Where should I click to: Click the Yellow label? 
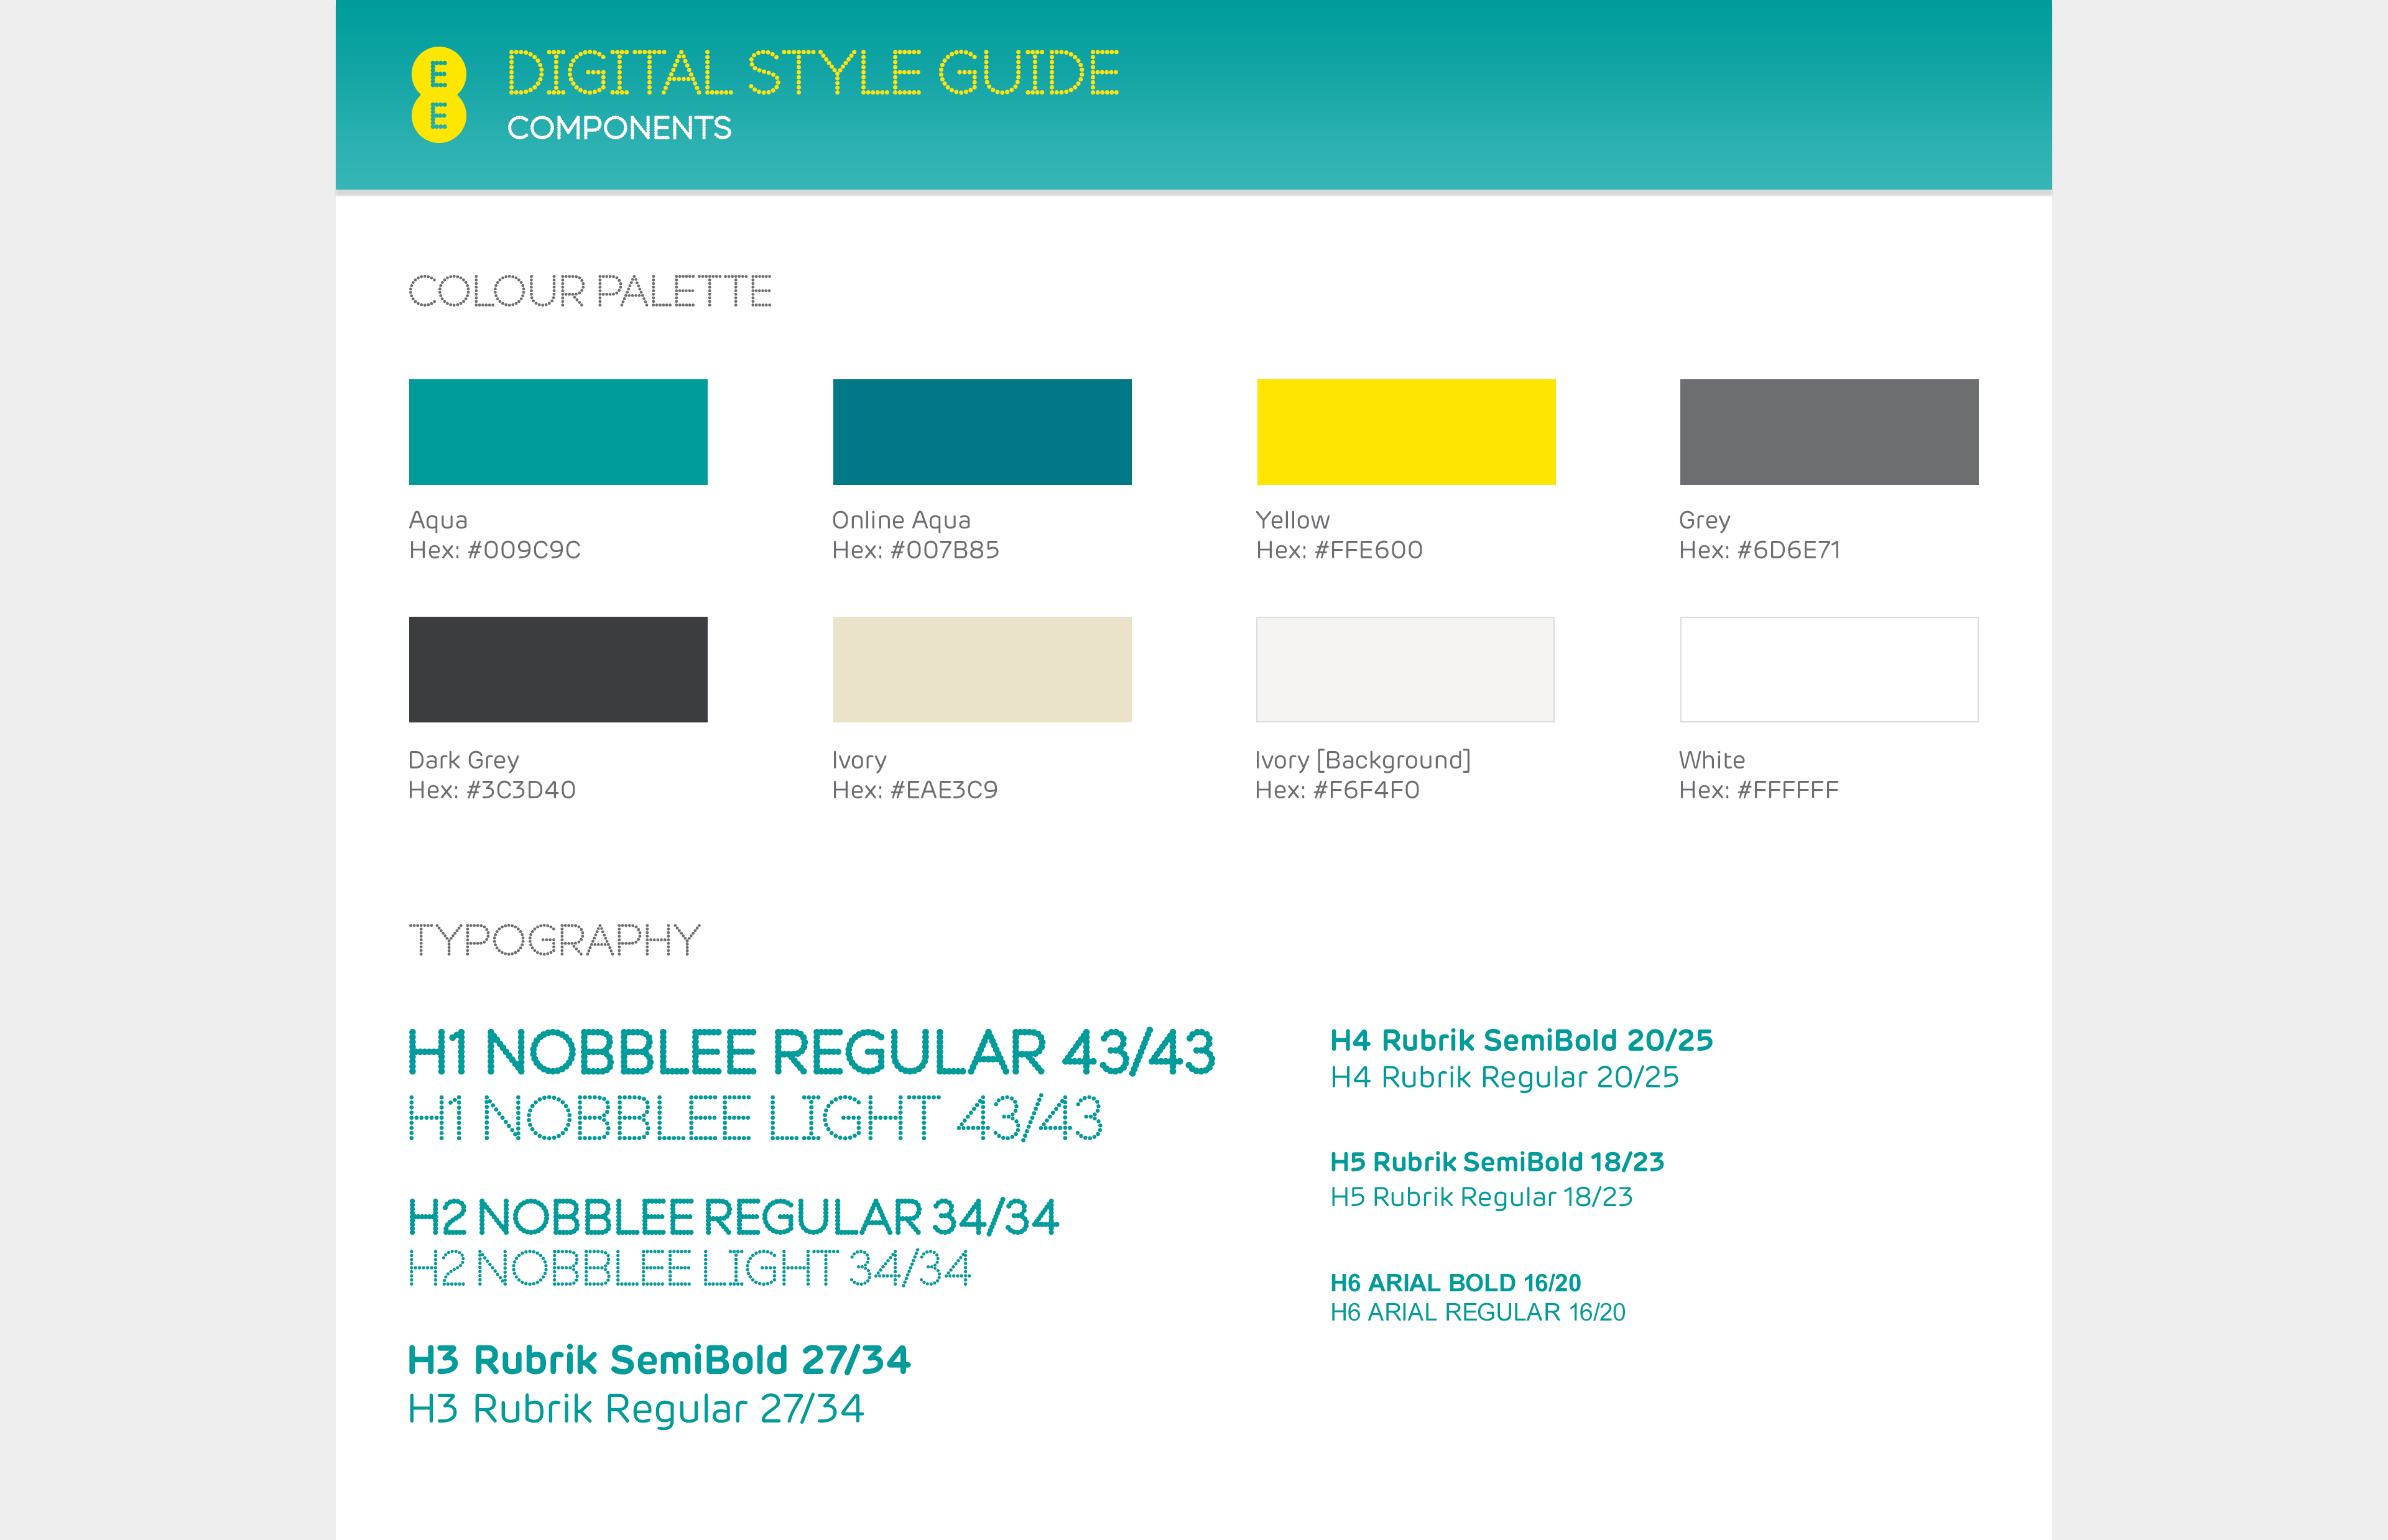point(1293,520)
